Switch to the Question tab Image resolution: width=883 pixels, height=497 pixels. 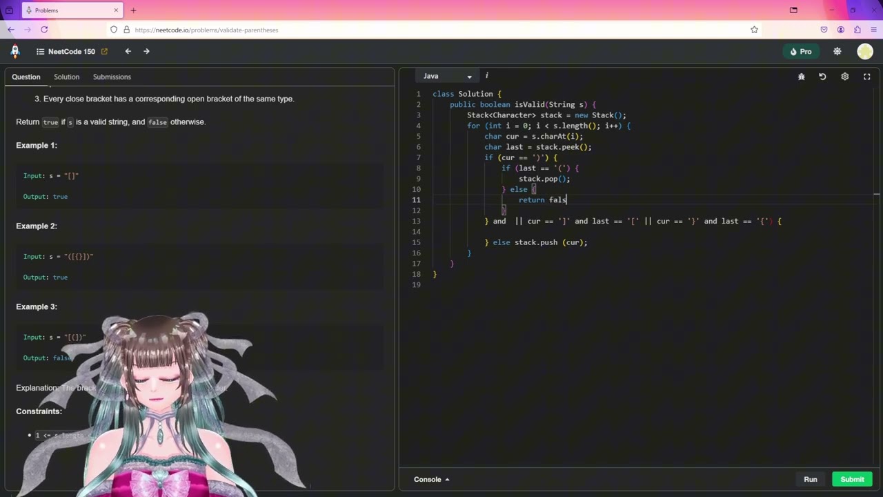26,77
